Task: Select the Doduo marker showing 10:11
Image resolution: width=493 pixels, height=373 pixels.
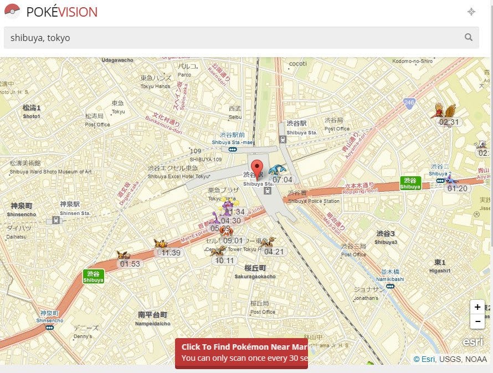Action: pos(218,251)
